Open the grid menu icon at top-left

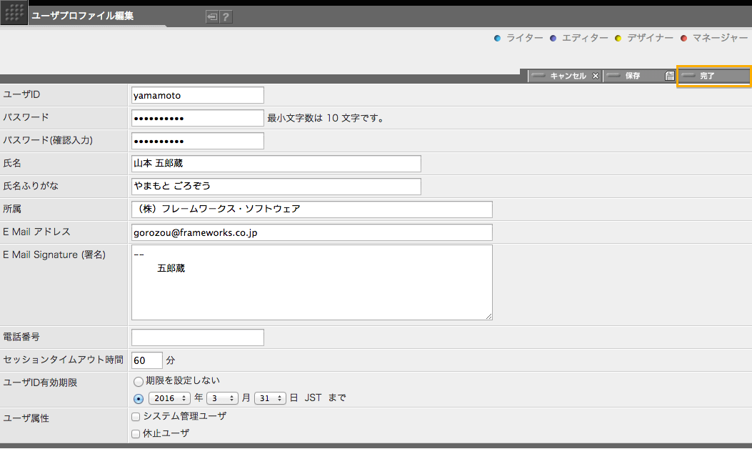14,13
